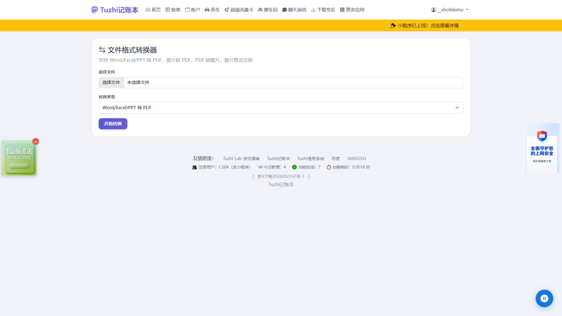This screenshot has width=562, height=316.
Task: Click the 今日新增 icon
Action: click(x=260, y=167)
